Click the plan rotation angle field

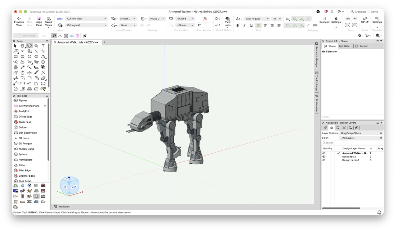(x=204, y=25)
